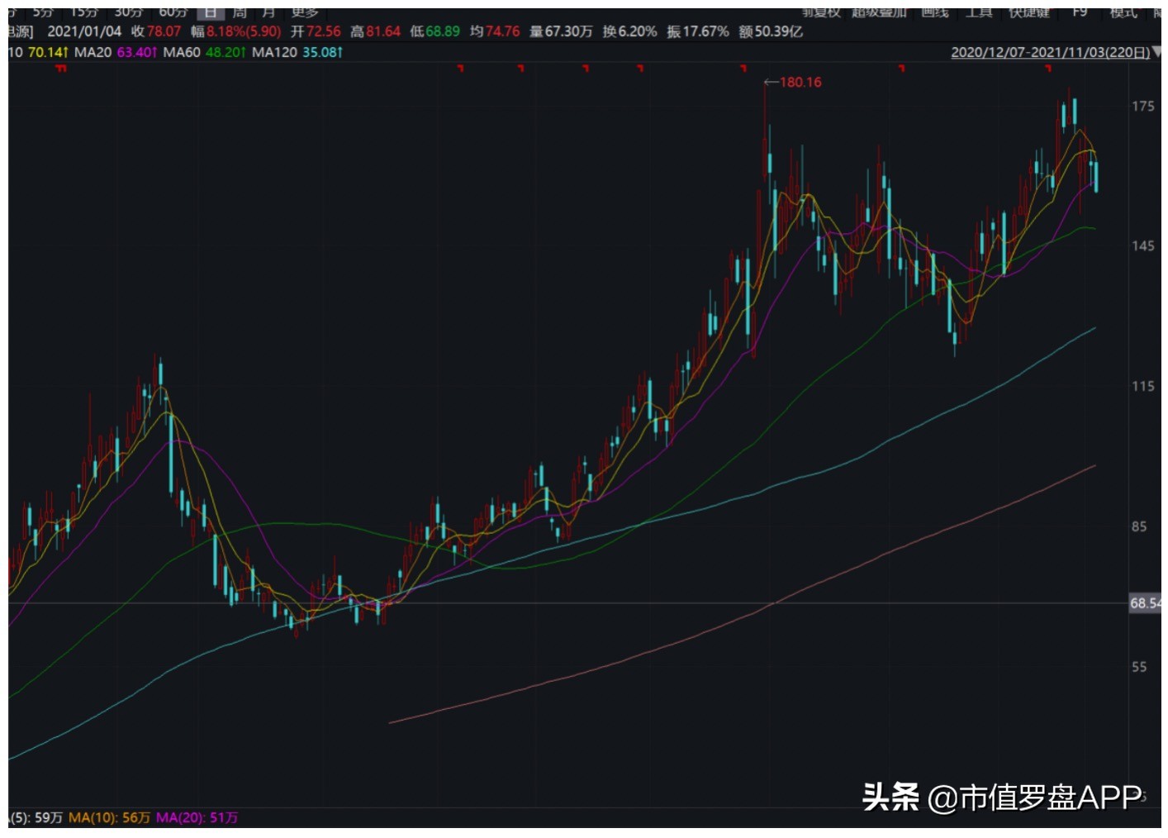1168x838 pixels.
Task: Click the 68.54 current price tag on axis
Action: tap(1145, 603)
